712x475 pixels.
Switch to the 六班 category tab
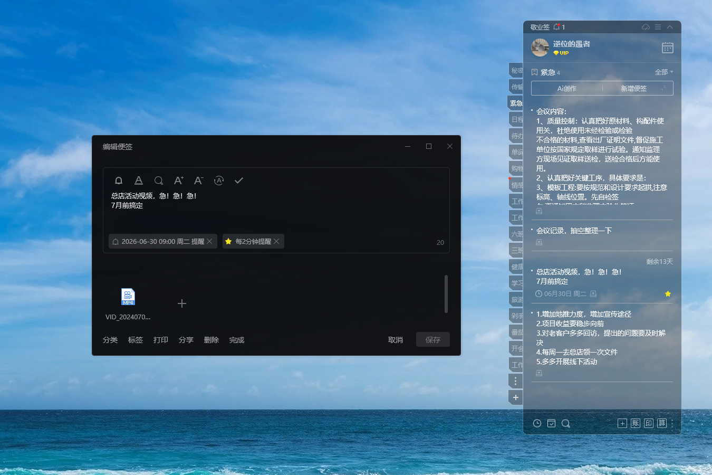pos(516,234)
